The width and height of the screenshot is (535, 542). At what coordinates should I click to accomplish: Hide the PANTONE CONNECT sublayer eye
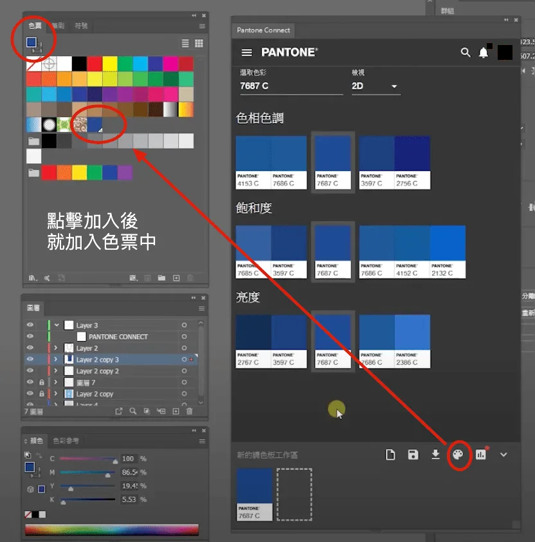[30, 336]
